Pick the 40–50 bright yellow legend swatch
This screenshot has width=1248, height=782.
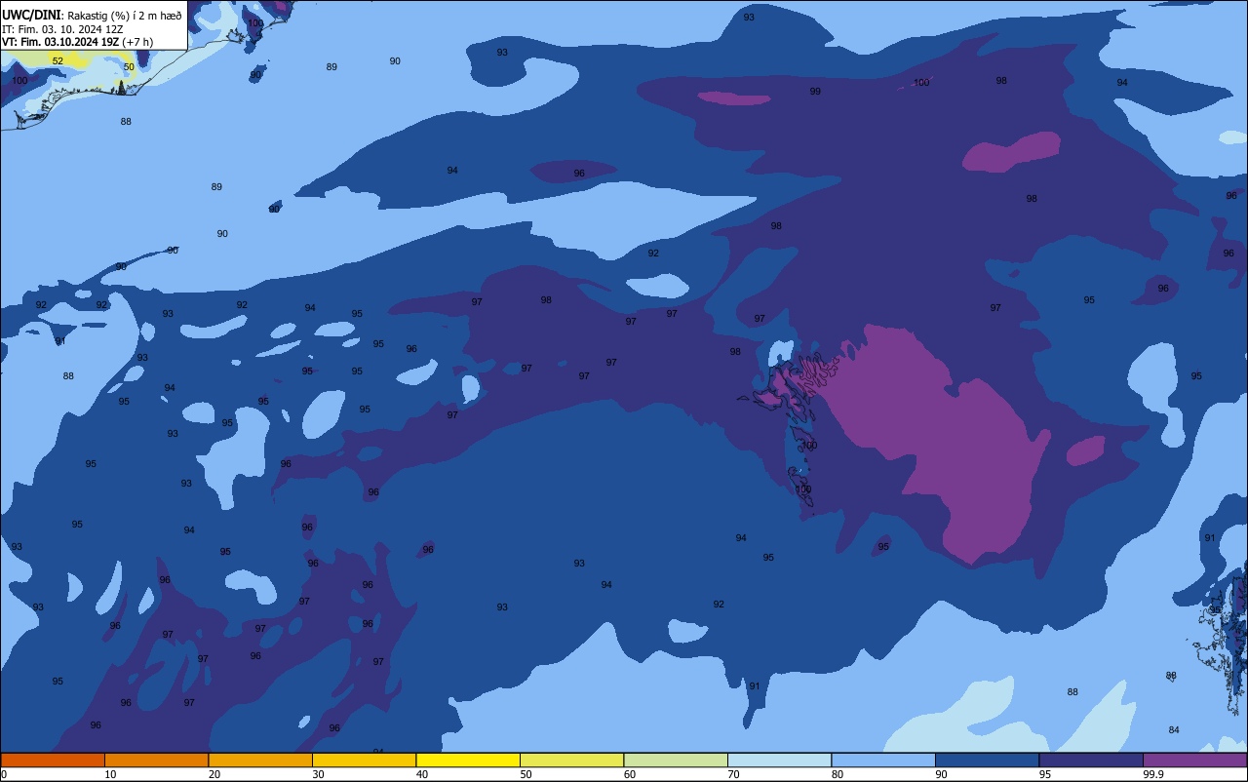[468, 761]
